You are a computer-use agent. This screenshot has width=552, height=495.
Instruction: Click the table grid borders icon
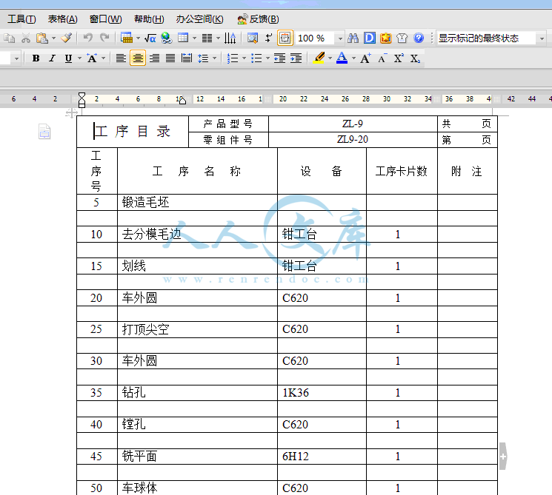coord(183,38)
